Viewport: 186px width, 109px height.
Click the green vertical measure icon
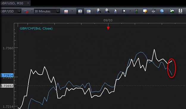point(137,11)
